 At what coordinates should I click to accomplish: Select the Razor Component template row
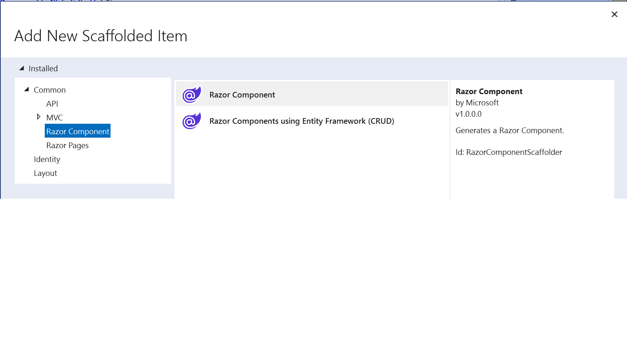pyautogui.click(x=242, y=94)
